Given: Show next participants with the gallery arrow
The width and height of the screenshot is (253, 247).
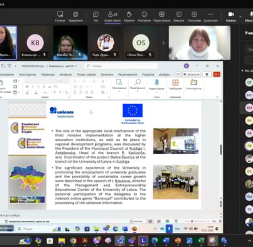Looking at the screenshot, I should [x=163, y=43].
